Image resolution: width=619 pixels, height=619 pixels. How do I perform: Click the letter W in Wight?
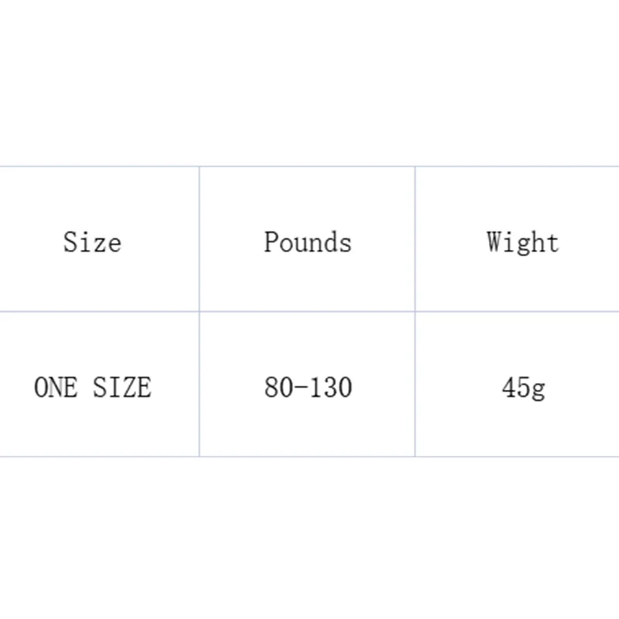tap(495, 242)
